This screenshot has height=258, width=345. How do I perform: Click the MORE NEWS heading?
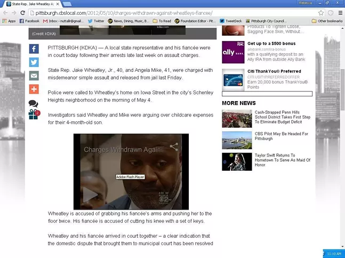(239, 103)
